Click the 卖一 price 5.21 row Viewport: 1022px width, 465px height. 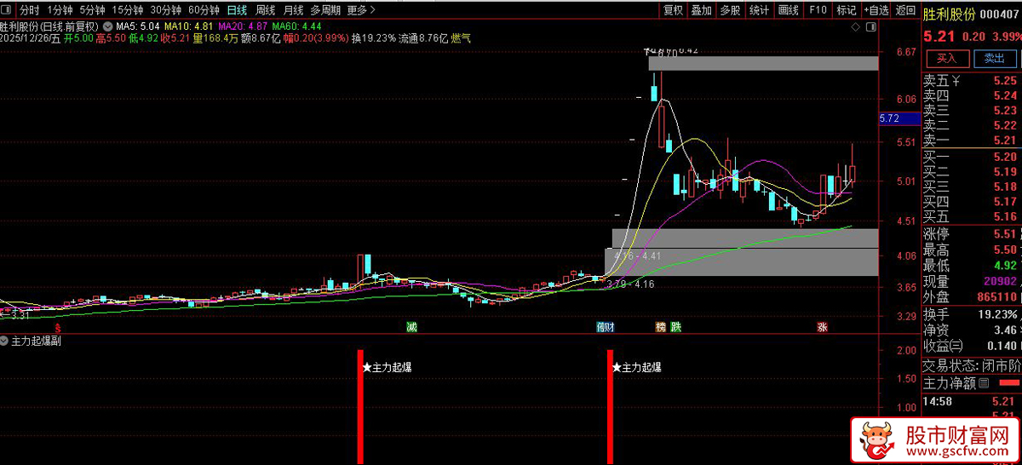click(x=971, y=141)
